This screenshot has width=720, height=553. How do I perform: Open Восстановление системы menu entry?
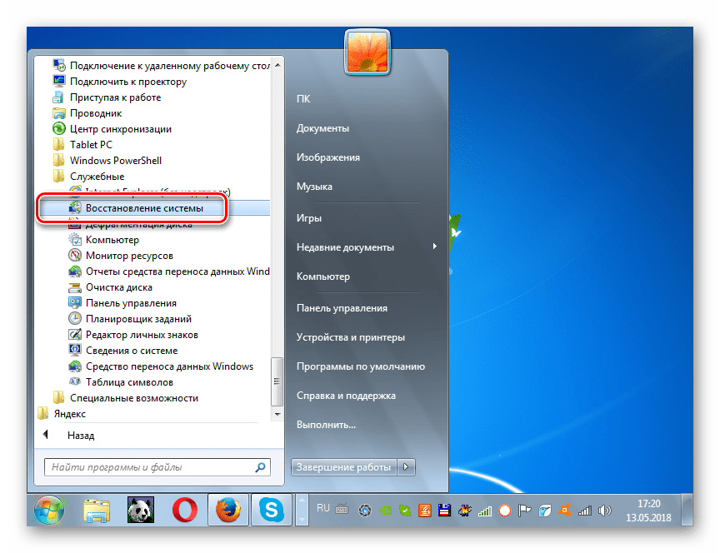coord(155,208)
